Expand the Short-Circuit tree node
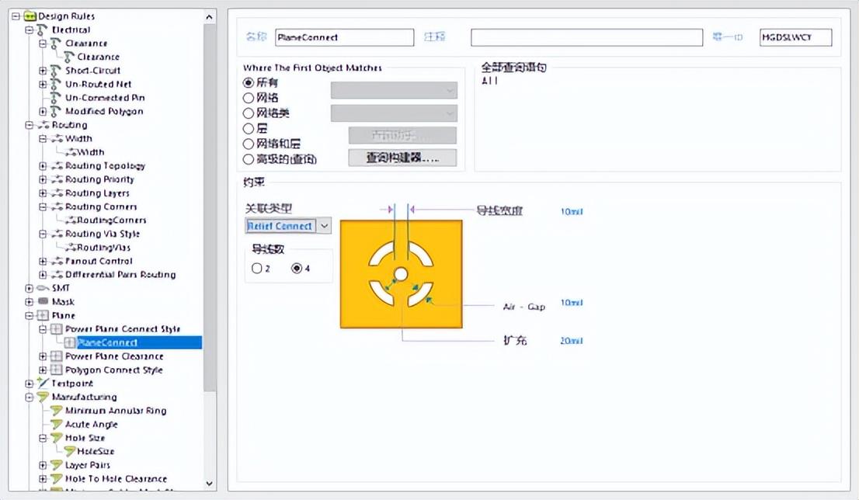This screenshot has width=859, height=500. click(43, 71)
